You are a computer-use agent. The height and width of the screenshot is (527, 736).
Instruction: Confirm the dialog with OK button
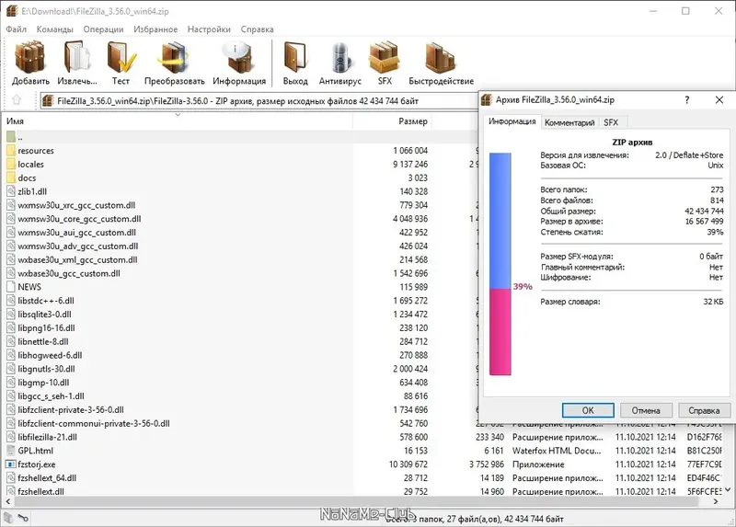click(x=588, y=410)
